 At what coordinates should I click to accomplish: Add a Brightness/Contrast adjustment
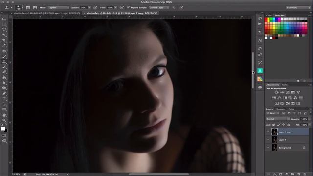[x=276, y=92]
